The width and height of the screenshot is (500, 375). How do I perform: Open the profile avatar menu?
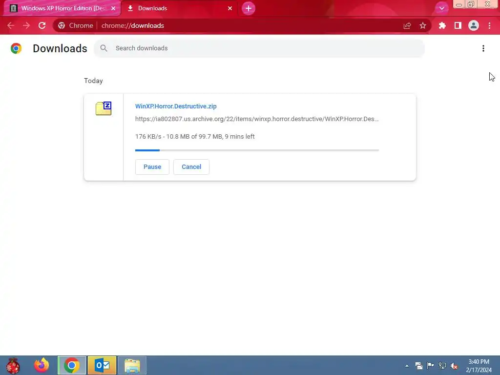[x=474, y=25]
